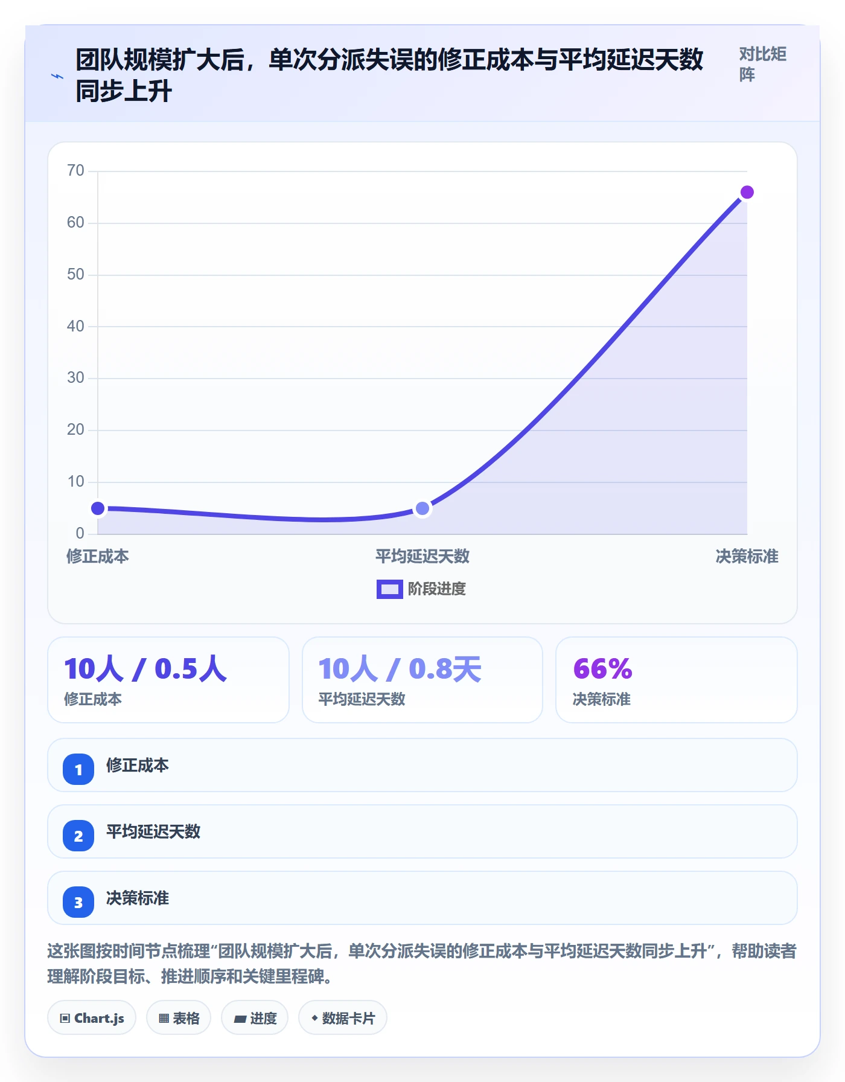Open the 10人 / 0.8天 平均延迟天数 stat card
The image size is (845, 1082).
(x=422, y=680)
